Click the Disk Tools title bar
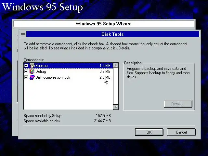 coord(113,34)
